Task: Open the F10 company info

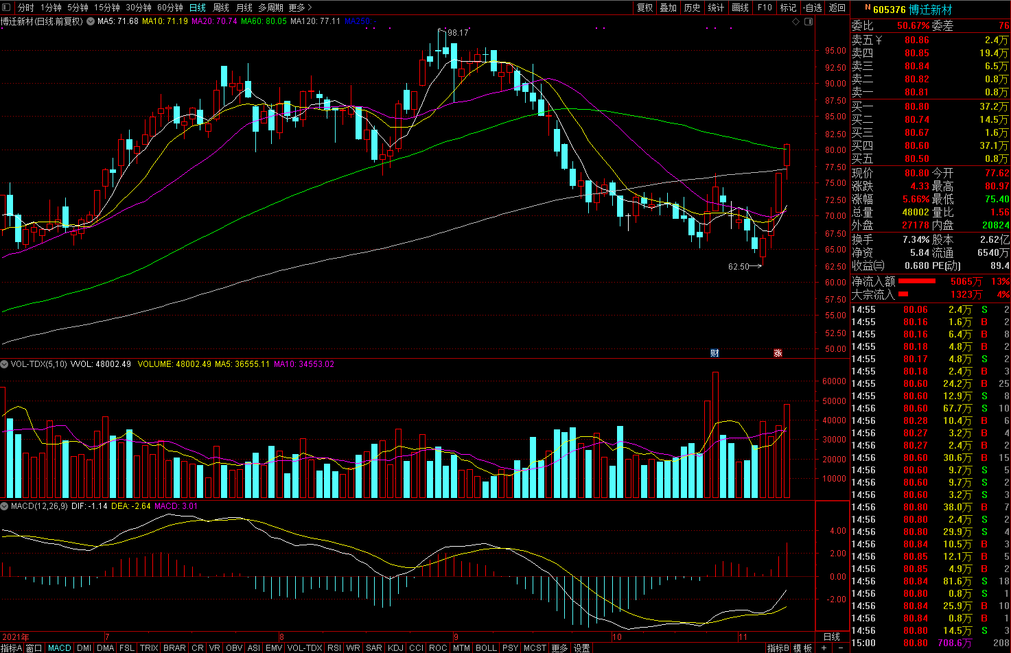Action: [765, 8]
